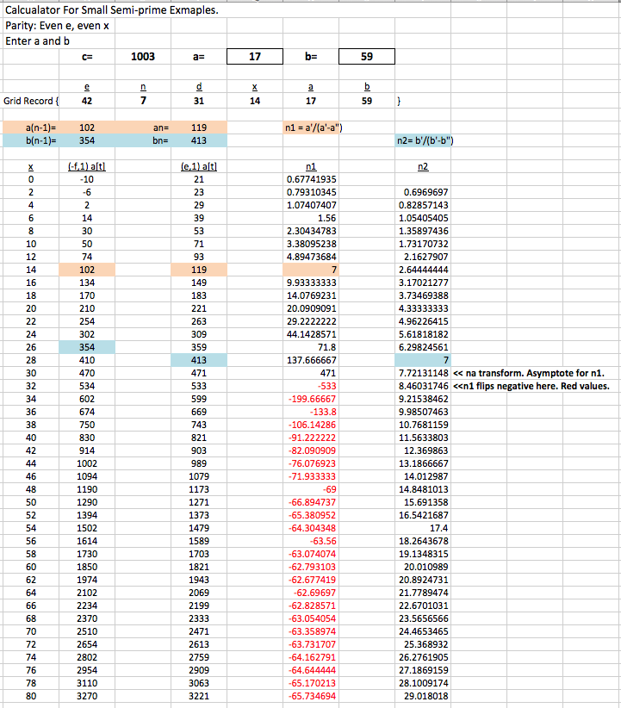Click the c= value cell 1003
The height and width of the screenshot is (708, 621).
point(143,57)
